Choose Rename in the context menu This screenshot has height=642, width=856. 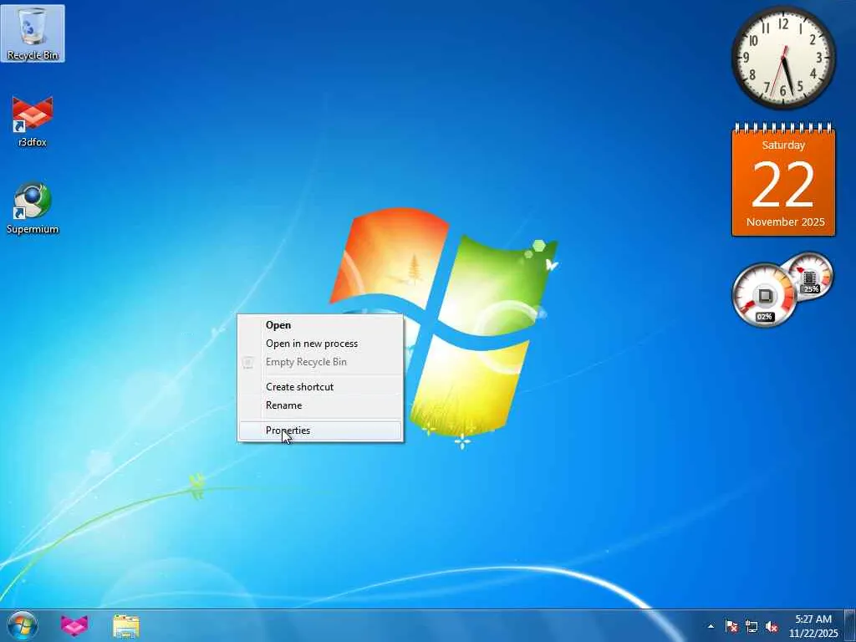[320, 405]
